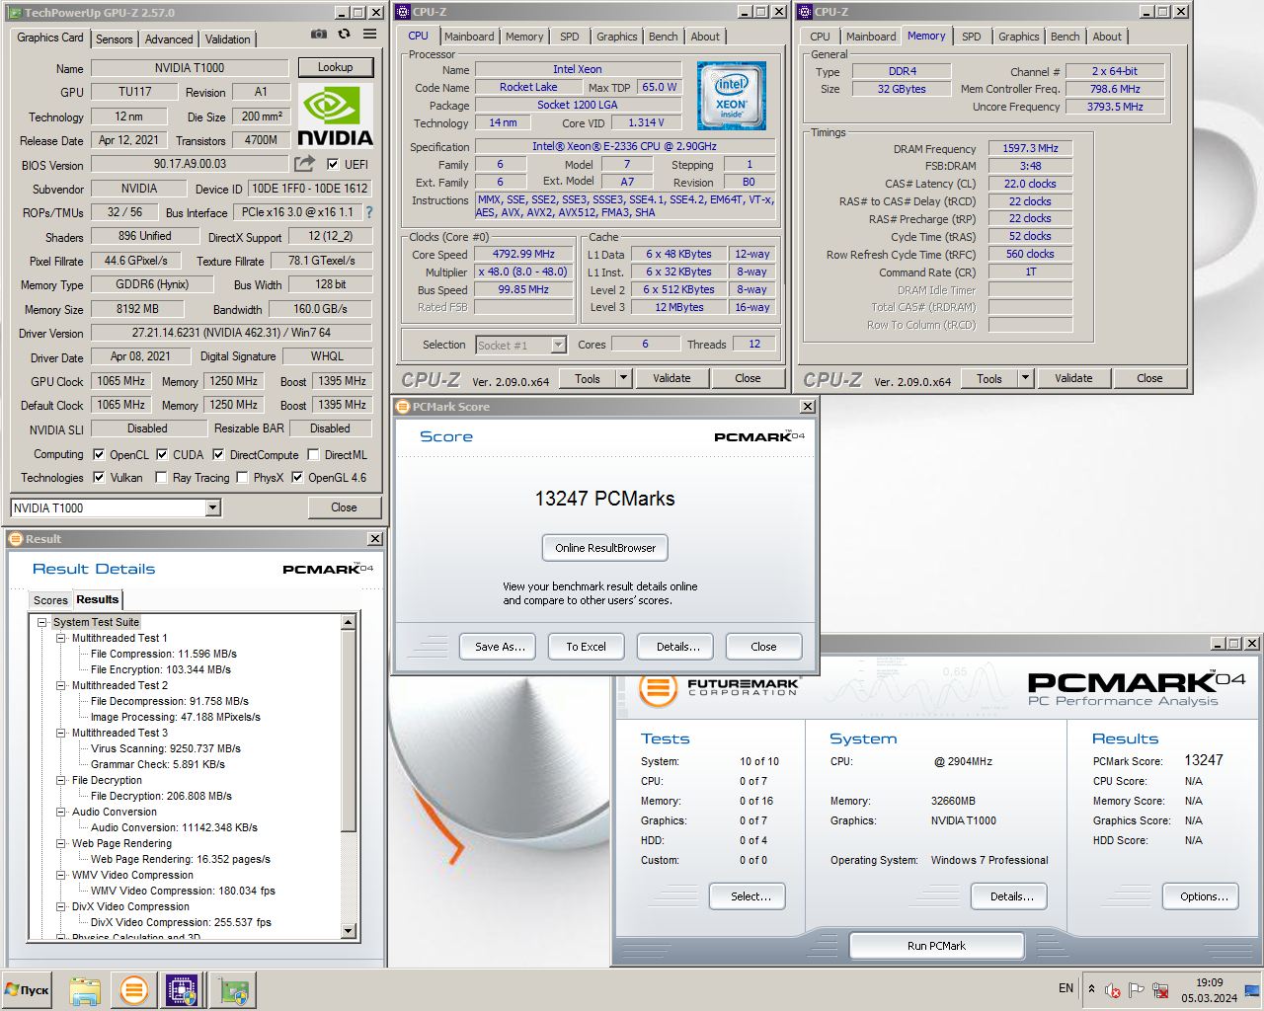The image size is (1264, 1011).
Task: Switch to the Advanced tab in GPU-Z
Action: click(169, 39)
